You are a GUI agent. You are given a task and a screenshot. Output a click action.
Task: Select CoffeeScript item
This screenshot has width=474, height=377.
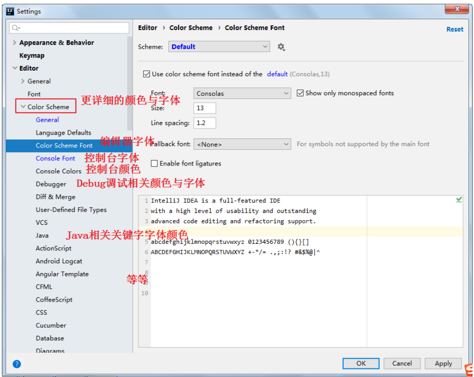(x=54, y=300)
